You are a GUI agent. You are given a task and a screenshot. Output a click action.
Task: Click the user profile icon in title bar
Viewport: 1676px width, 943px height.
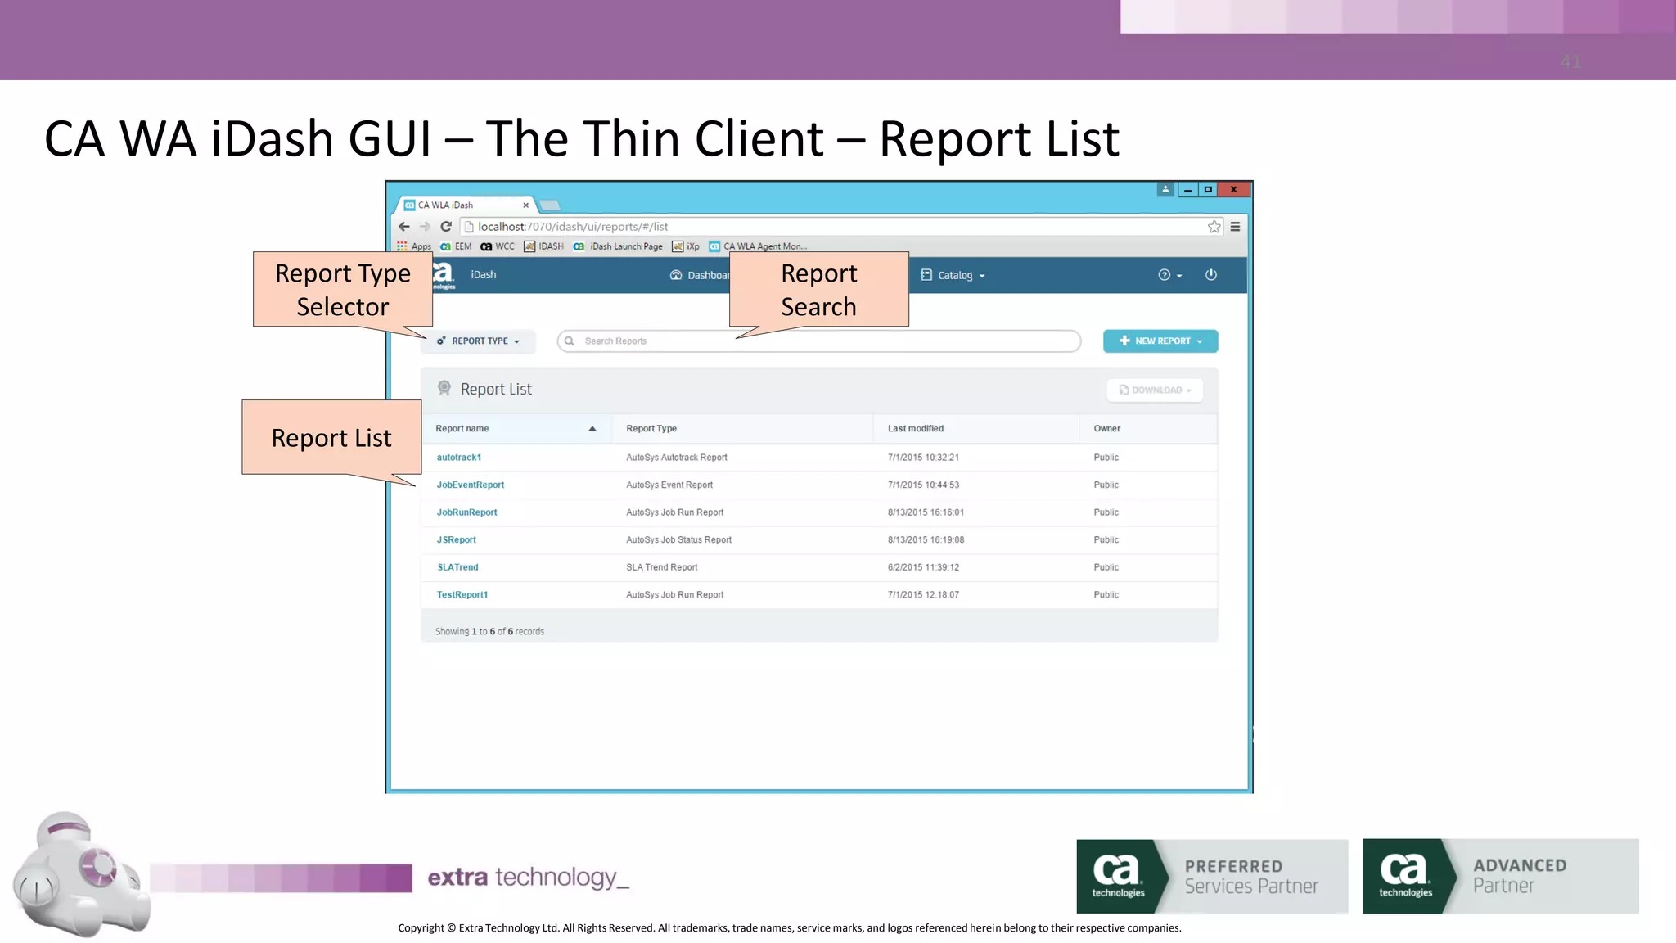(1165, 190)
